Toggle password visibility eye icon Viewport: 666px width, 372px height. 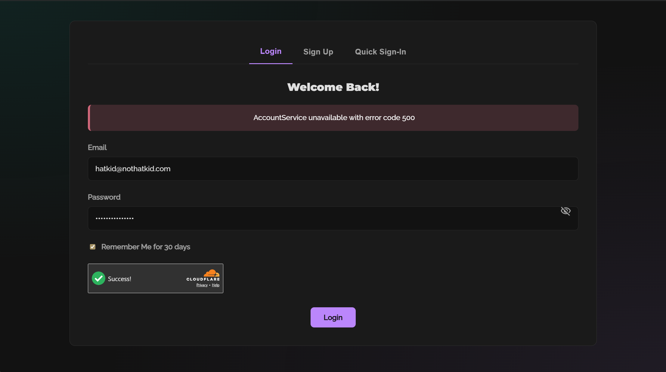pyautogui.click(x=565, y=211)
